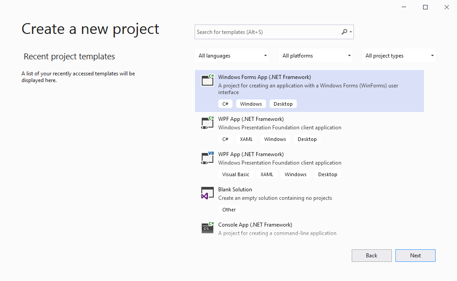Maximize the dialog window
The image size is (457, 281).
pos(425,7)
